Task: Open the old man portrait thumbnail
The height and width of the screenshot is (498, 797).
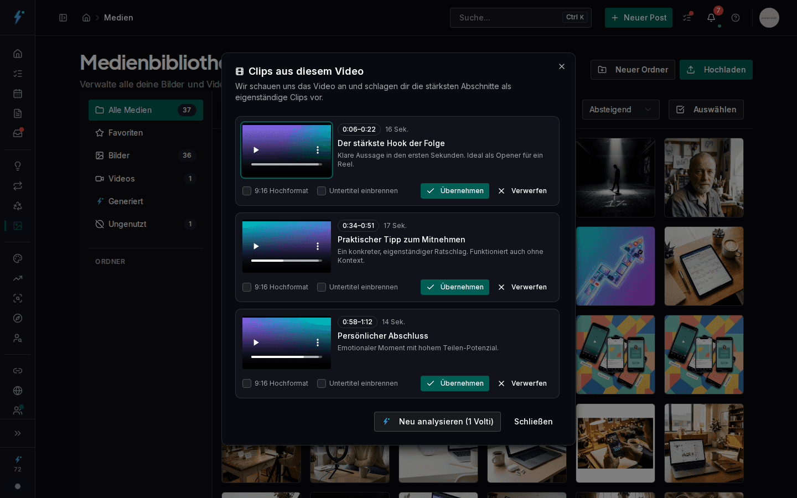Action: pyautogui.click(x=704, y=178)
